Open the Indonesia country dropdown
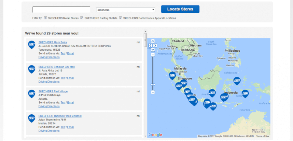 tap(126, 10)
